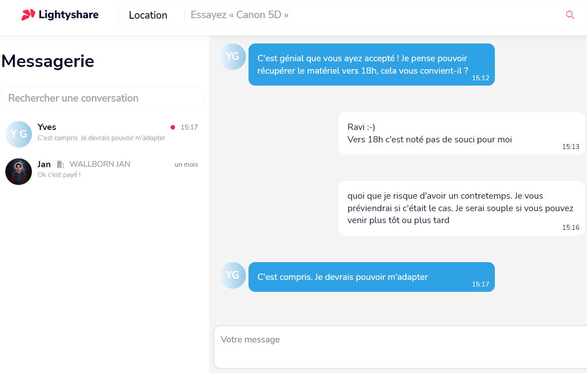Image resolution: width=587 pixels, height=373 pixels.
Task: Click the Lightyshare logo
Action: point(60,15)
